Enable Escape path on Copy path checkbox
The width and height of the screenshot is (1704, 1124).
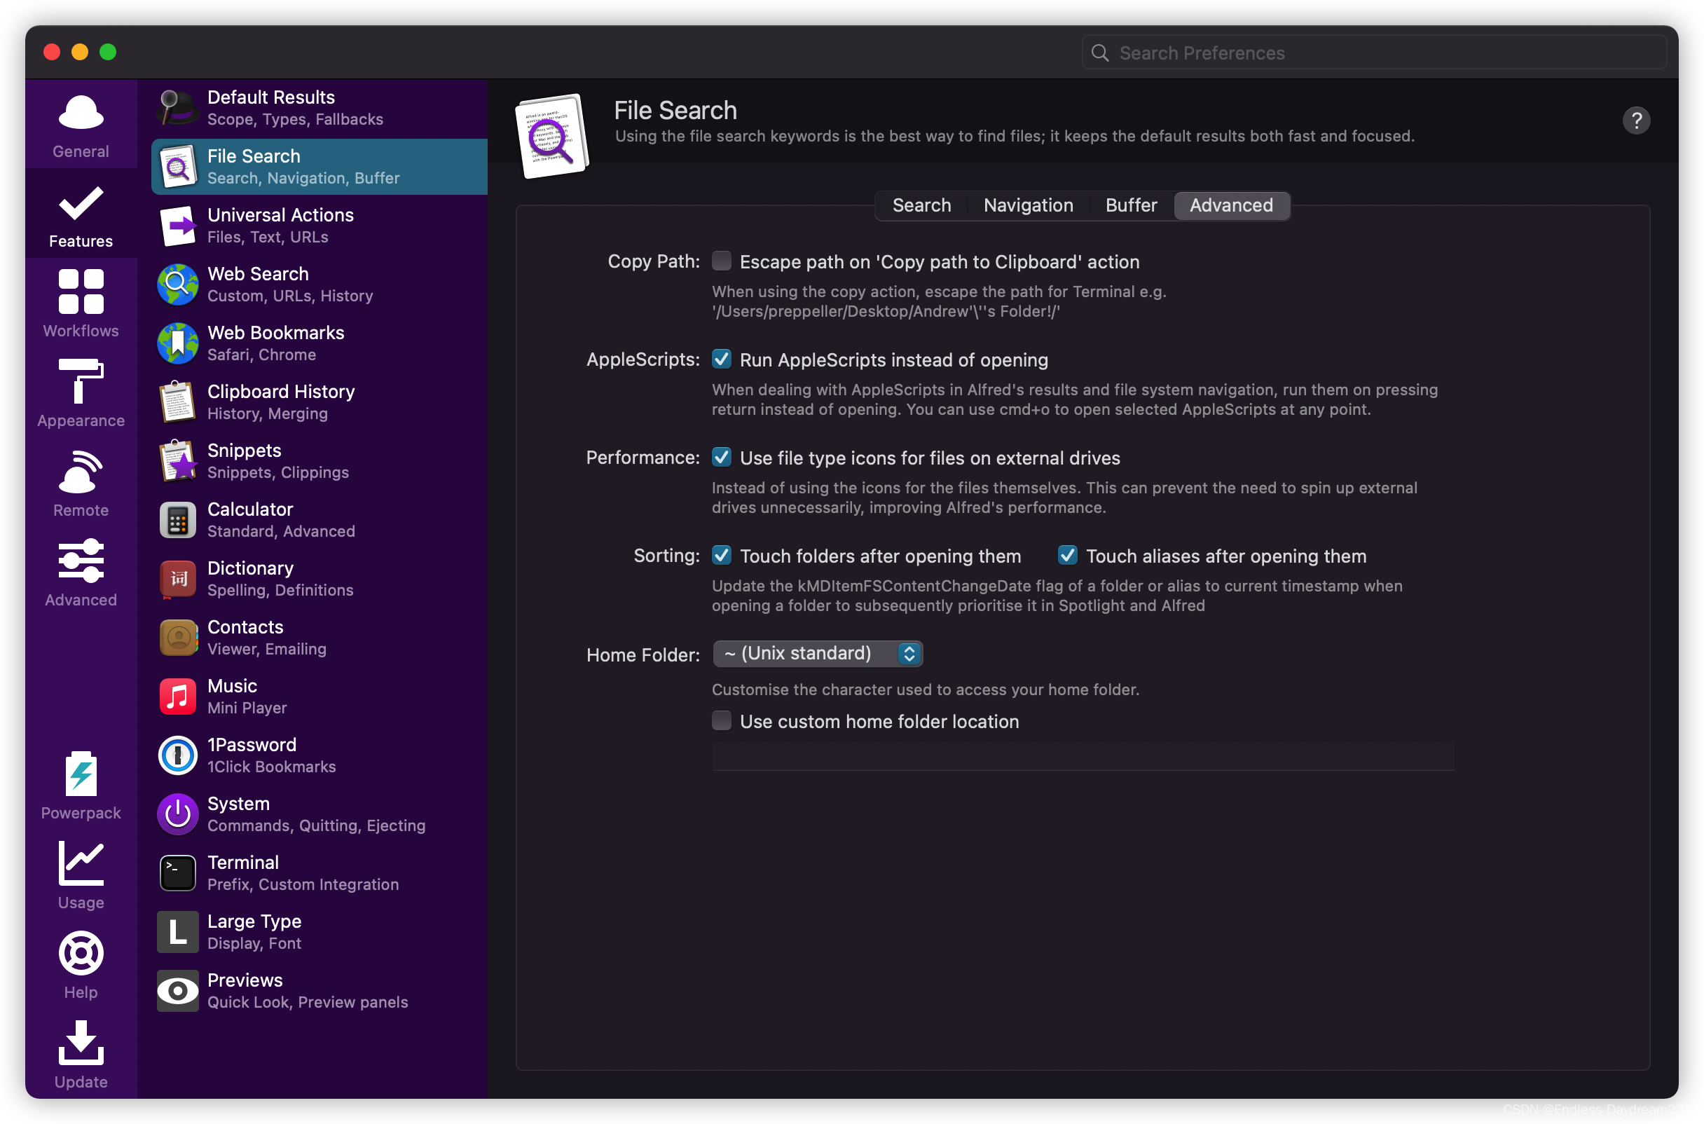[x=722, y=261]
